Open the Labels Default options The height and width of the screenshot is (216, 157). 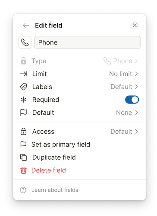click(124, 87)
